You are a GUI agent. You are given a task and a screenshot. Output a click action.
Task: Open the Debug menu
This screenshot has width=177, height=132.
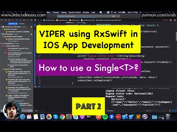tap(64, 12)
